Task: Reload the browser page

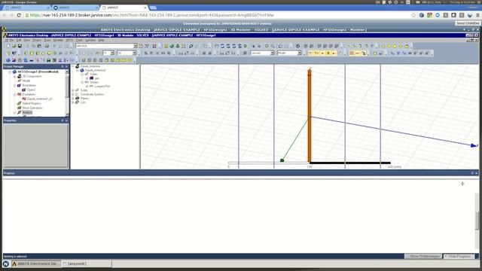Action: 19,15
